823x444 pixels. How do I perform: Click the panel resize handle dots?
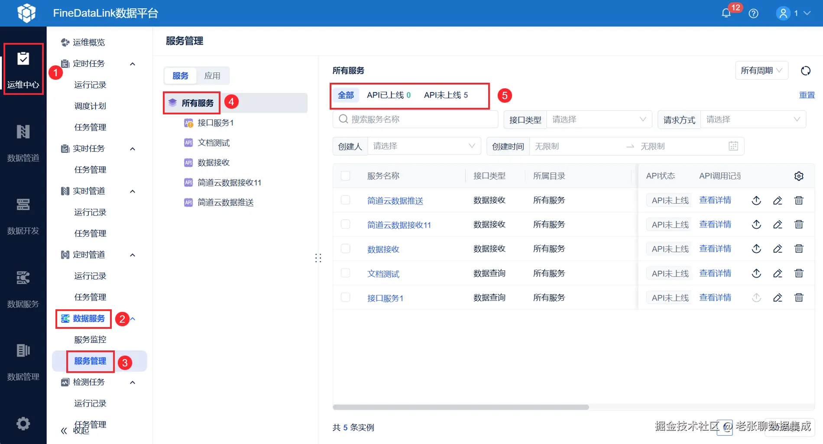pos(318,258)
